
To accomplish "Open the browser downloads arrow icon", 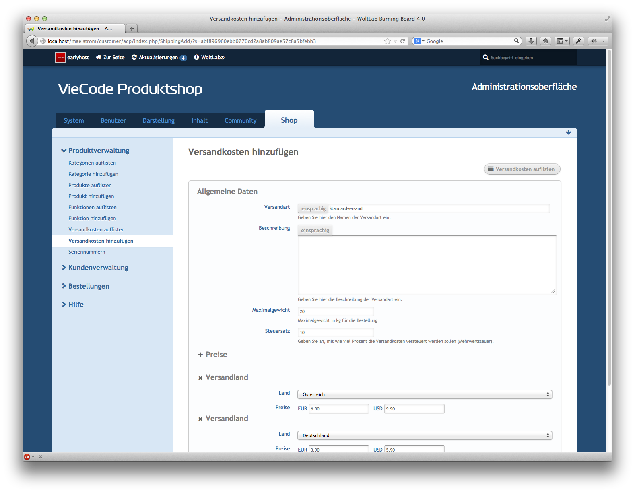I will pyautogui.click(x=531, y=41).
